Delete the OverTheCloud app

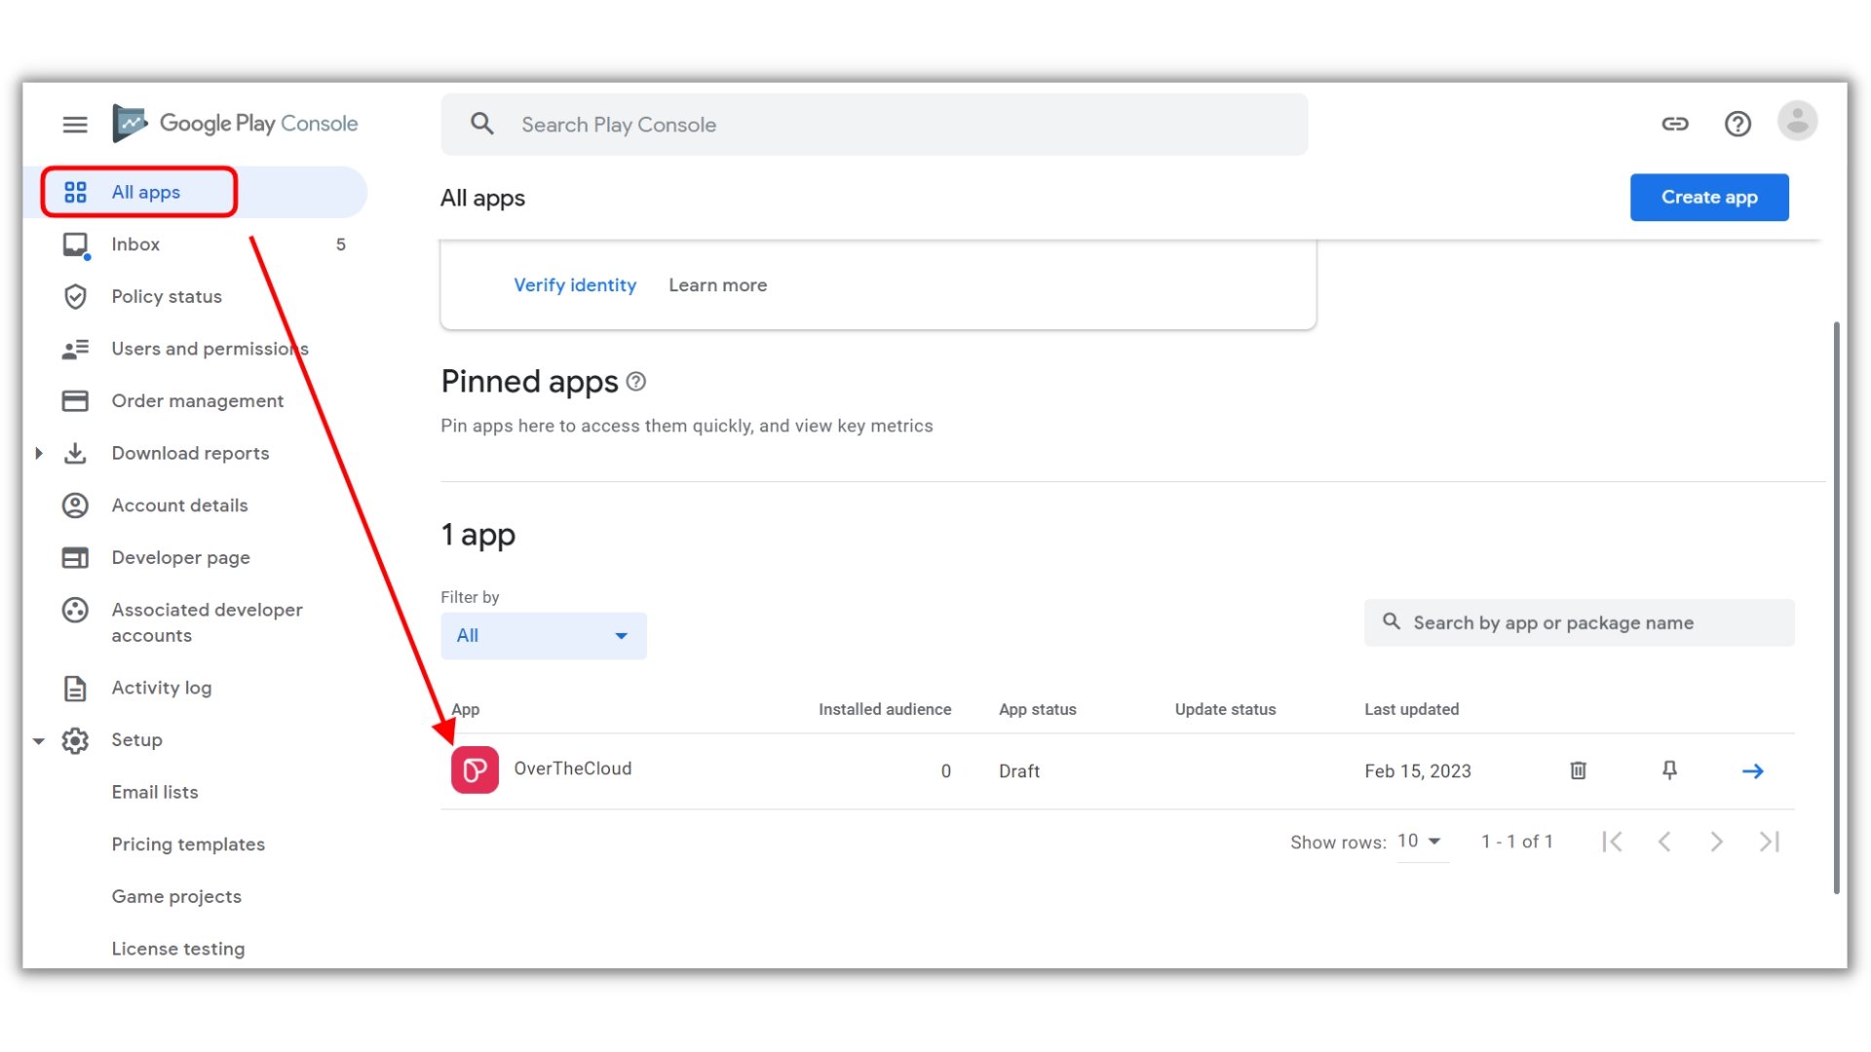pos(1579,770)
